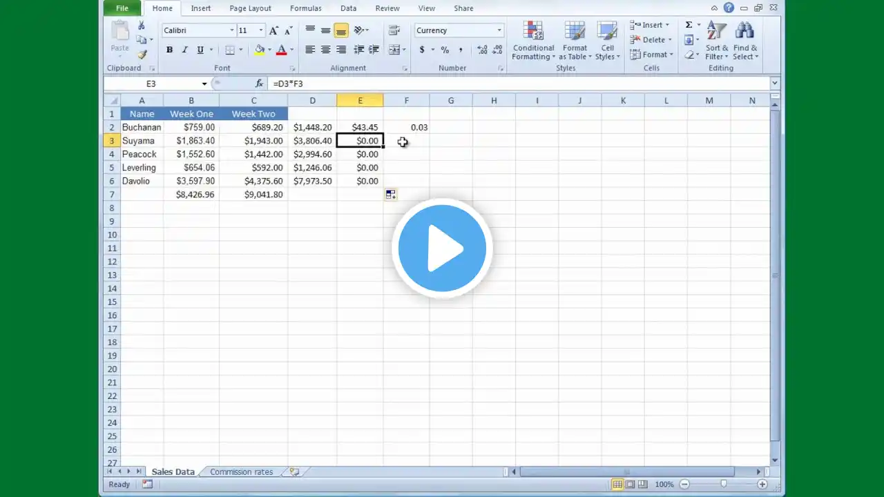The image size is (884, 497).
Task: Play the video with the blue play button
Action: coord(442,248)
